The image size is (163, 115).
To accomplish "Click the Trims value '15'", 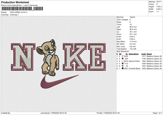I will (x=131, y=24).
